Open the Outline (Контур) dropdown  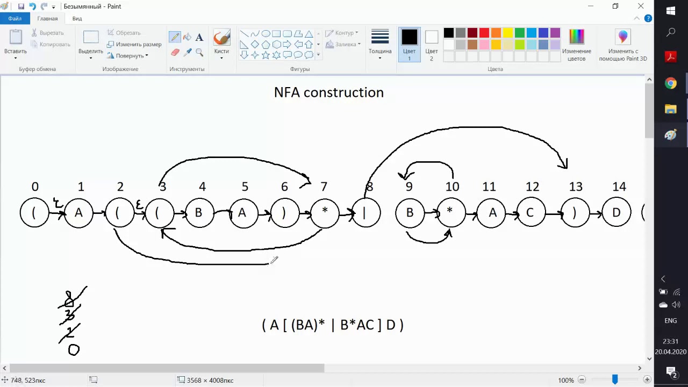pos(342,33)
